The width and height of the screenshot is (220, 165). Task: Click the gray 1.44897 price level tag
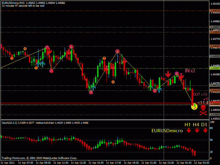coord(215,27)
